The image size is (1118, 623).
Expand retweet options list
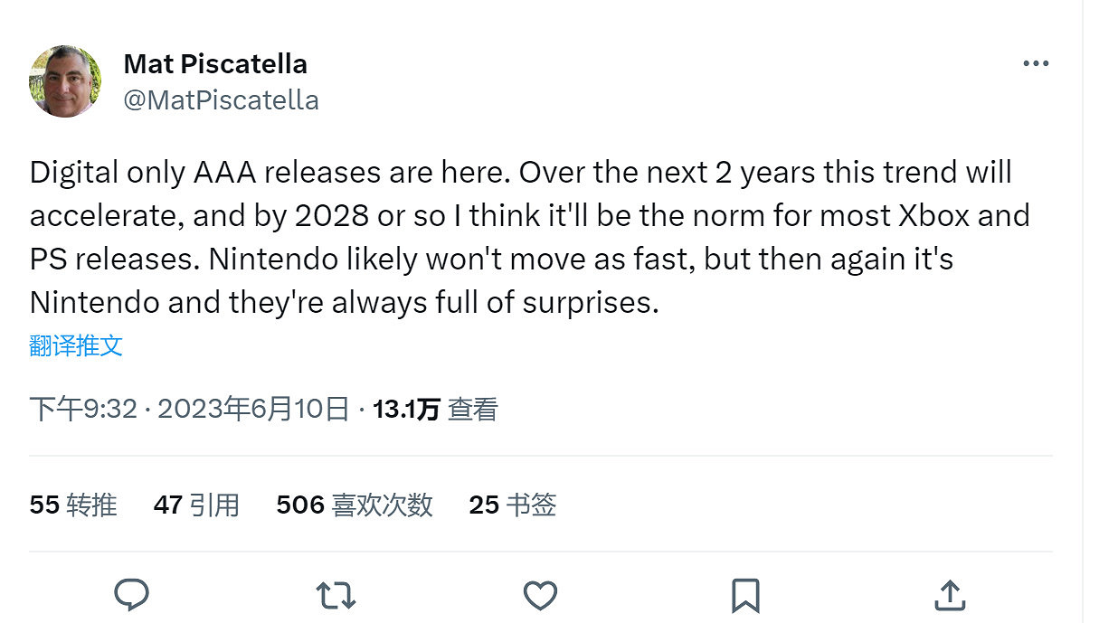[x=336, y=595]
